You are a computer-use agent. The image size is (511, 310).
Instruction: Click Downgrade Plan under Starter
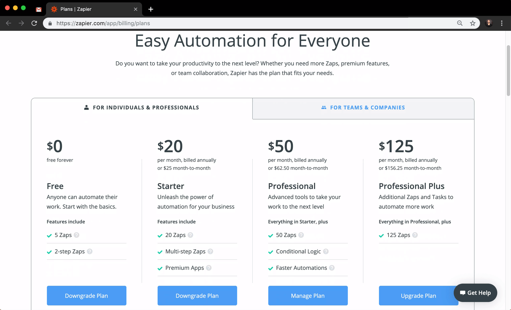click(x=197, y=296)
